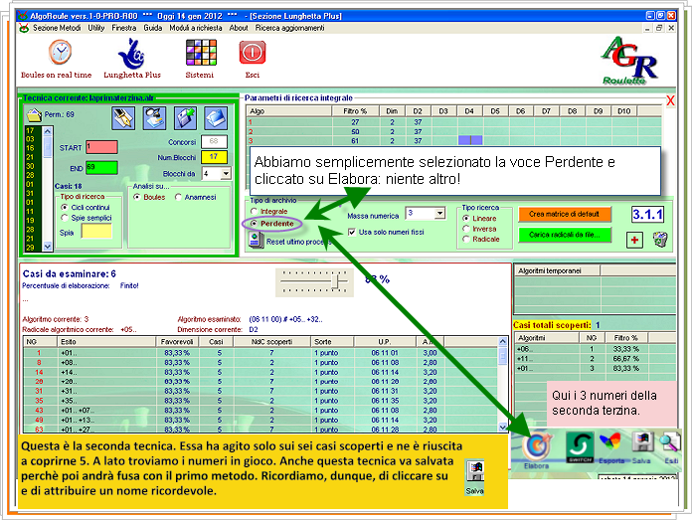Select Anamnesi analysis radio button
Viewport: 692px width, 520px height.
pyautogui.click(x=178, y=197)
